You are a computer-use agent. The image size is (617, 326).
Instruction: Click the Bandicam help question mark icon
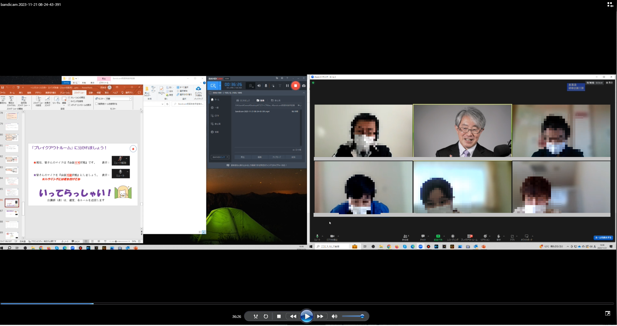click(287, 78)
